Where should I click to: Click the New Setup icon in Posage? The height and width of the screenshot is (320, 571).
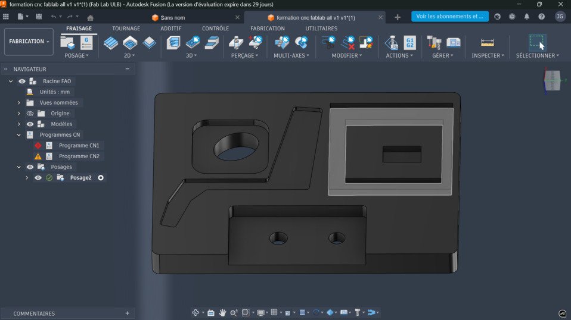coord(67,42)
